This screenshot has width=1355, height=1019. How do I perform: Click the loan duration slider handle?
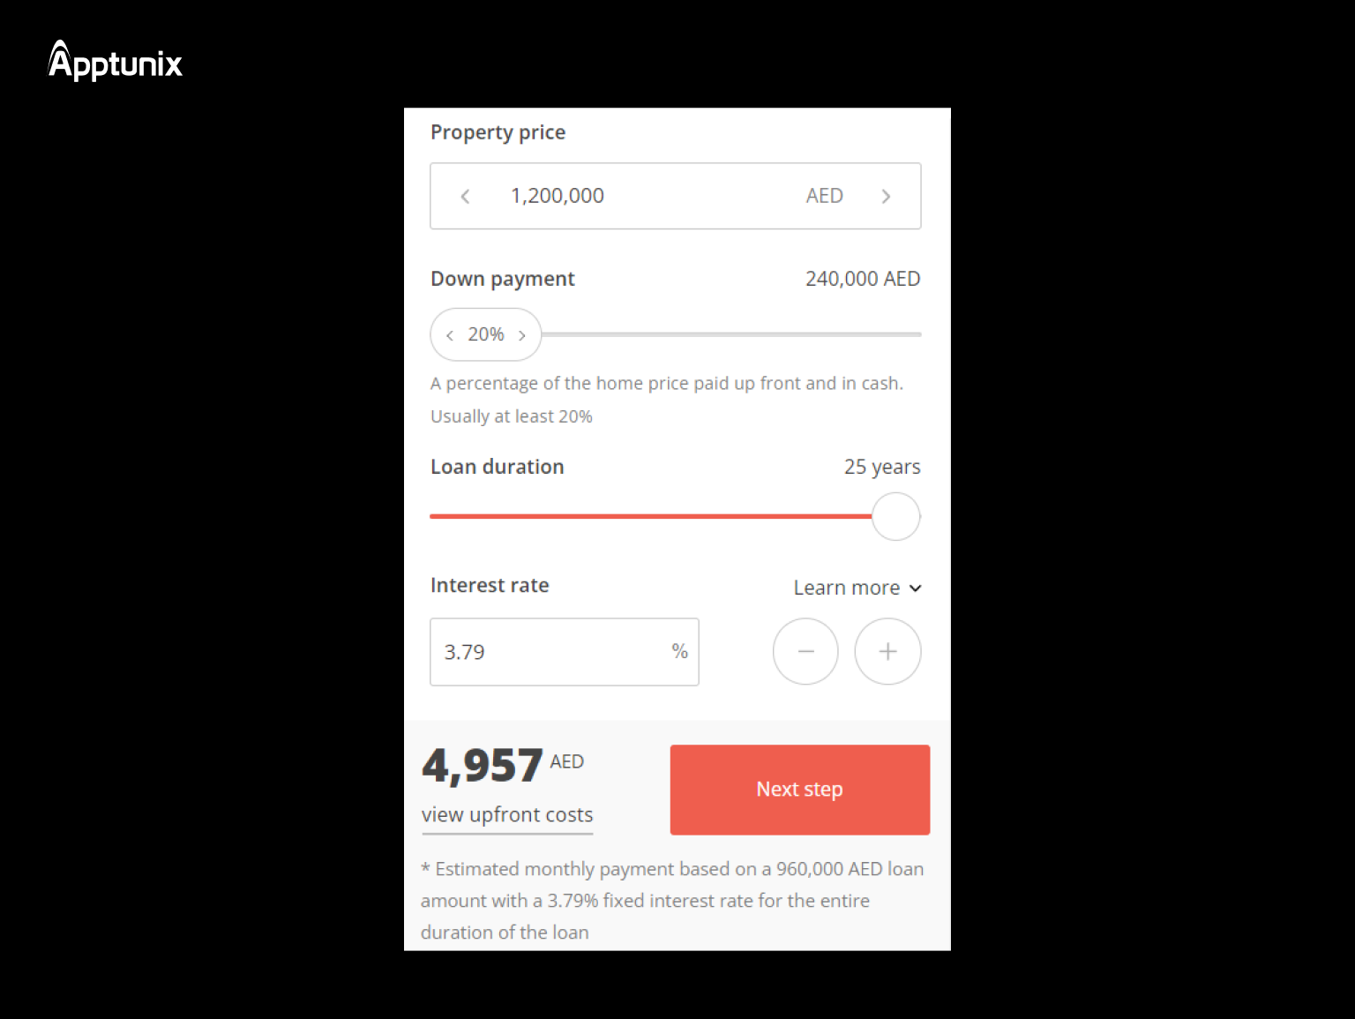[x=896, y=516]
